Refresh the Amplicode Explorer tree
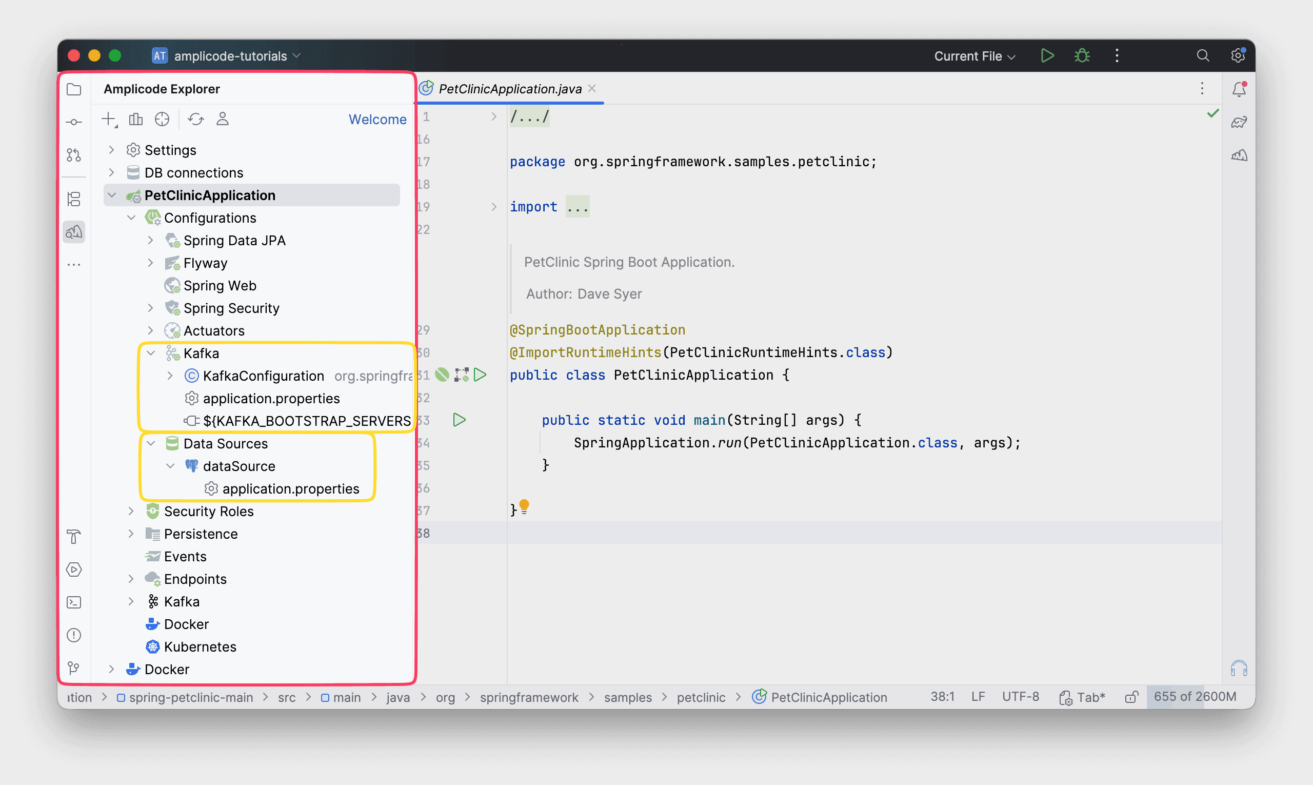The width and height of the screenshot is (1313, 785). pos(196,120)
